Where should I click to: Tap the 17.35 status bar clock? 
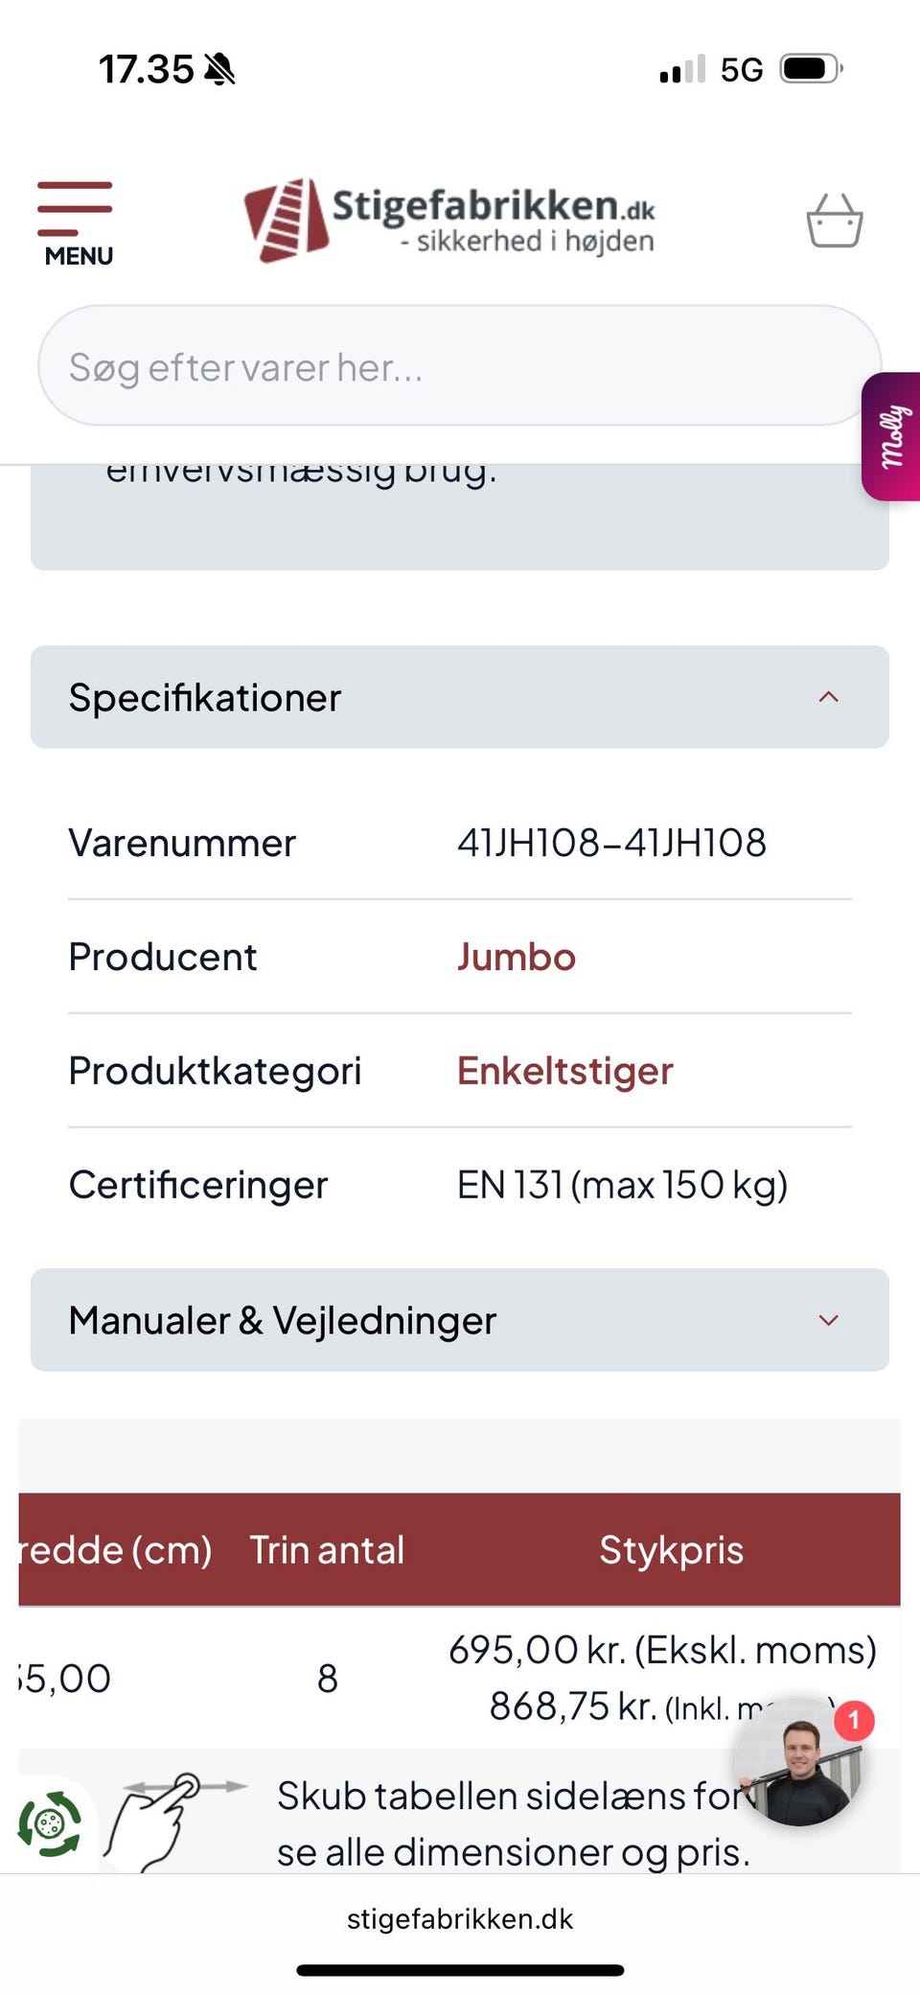click(x=147, y=69)
